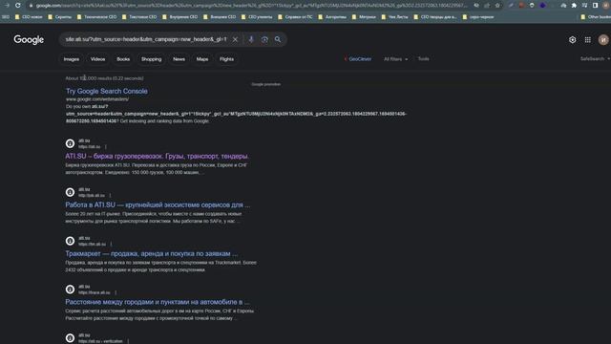Focus the Google search input field
This screenshot has width=611, height=344.
146,39
